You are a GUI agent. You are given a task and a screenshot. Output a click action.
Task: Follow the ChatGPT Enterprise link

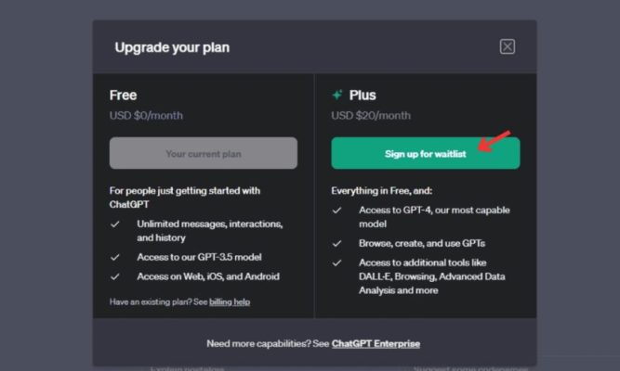coord(376,344)
